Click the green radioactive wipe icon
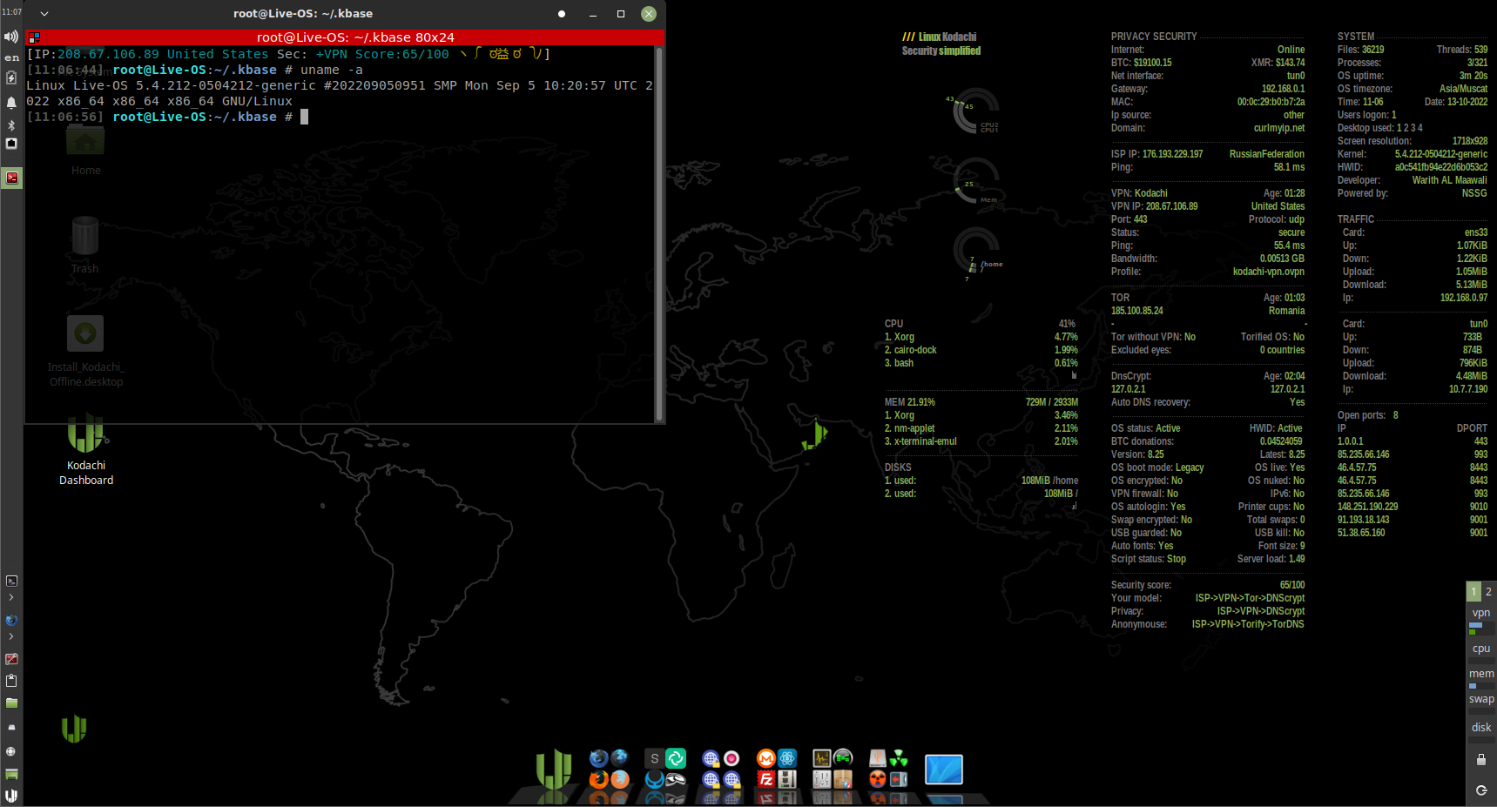This screenshot has width=1497, height=807. 899,758
